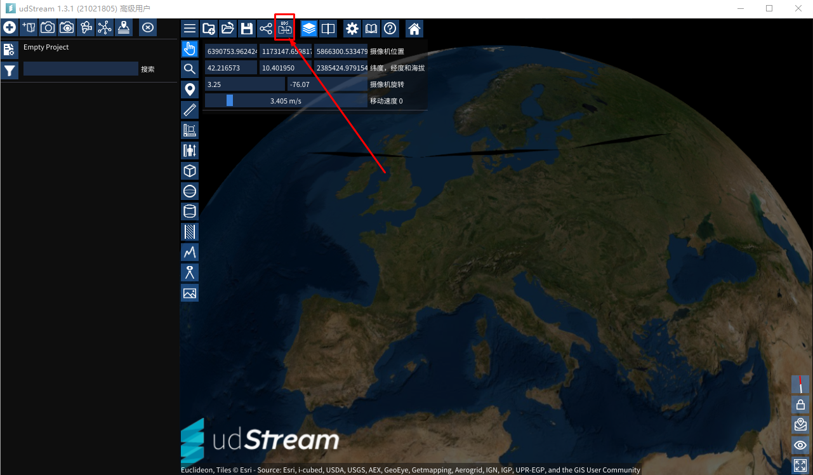The height and width of the screenshot is (475, 813).
Task: Select the box filter cube tool
Action: pos(190,171)
